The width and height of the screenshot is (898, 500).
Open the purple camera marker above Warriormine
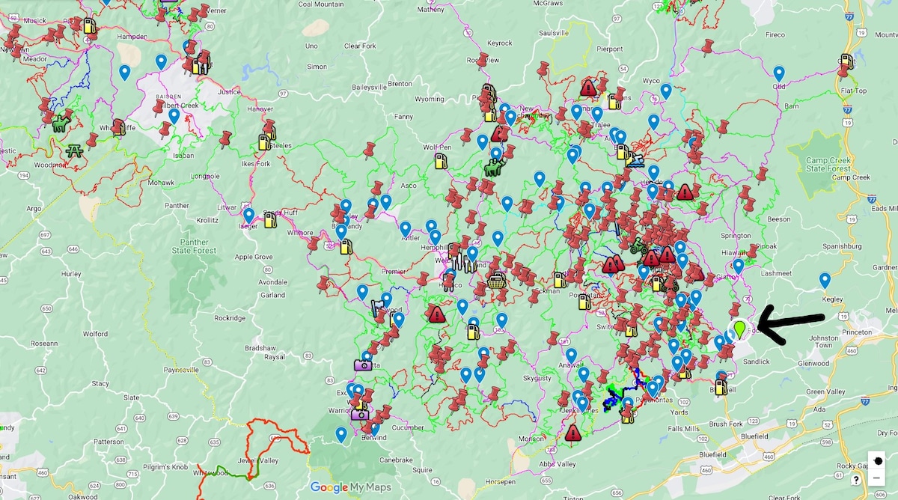pos(363,365)
